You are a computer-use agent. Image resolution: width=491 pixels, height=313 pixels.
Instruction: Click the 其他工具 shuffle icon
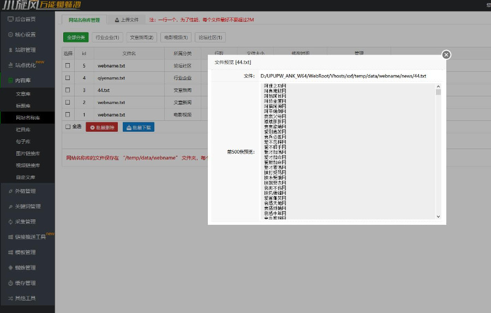pos(10,298)
